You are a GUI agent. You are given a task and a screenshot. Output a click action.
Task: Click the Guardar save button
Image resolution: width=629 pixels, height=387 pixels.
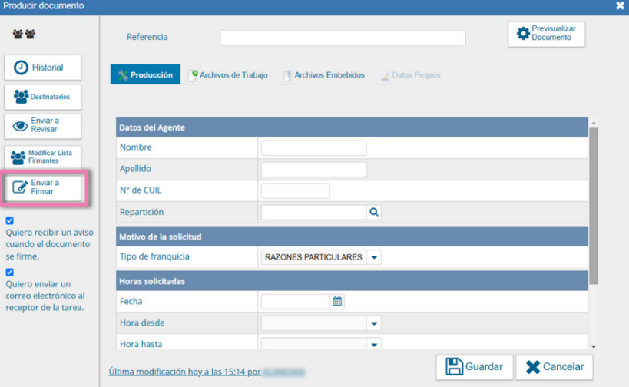475,367
